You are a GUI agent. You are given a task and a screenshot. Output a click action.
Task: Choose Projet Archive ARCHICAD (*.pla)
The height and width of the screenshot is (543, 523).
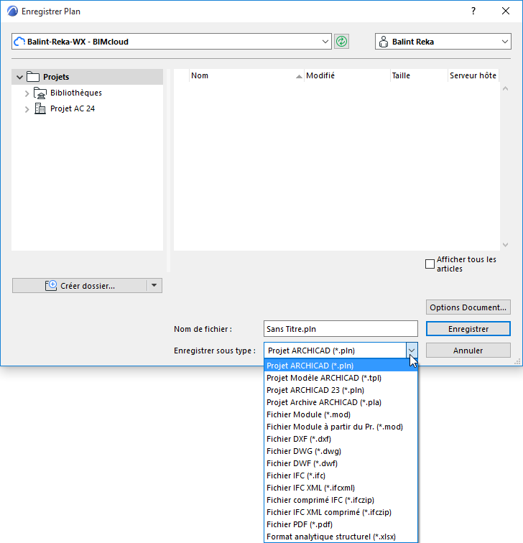pyautogui.click(x=341, y=402)
